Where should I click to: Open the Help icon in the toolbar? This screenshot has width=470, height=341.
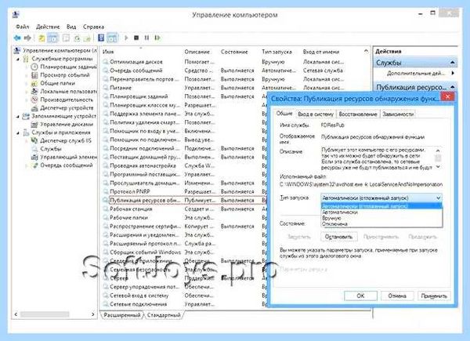(101, 38)
